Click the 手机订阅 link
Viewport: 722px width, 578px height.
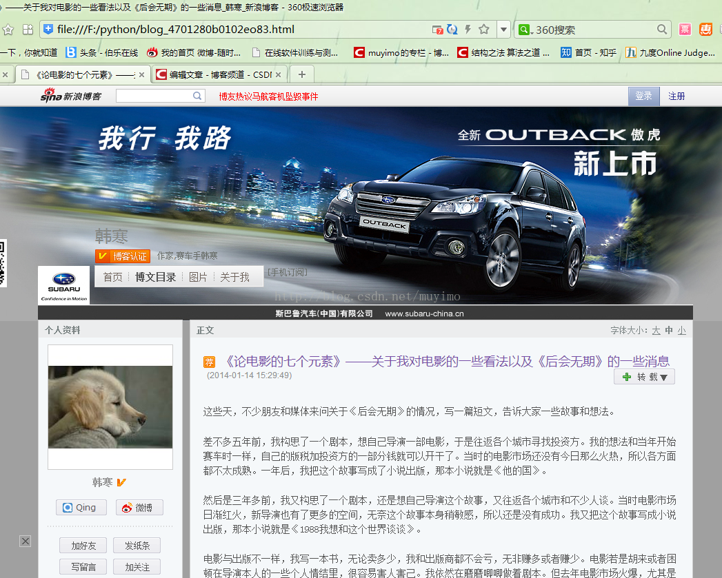[x=288, y=272]
